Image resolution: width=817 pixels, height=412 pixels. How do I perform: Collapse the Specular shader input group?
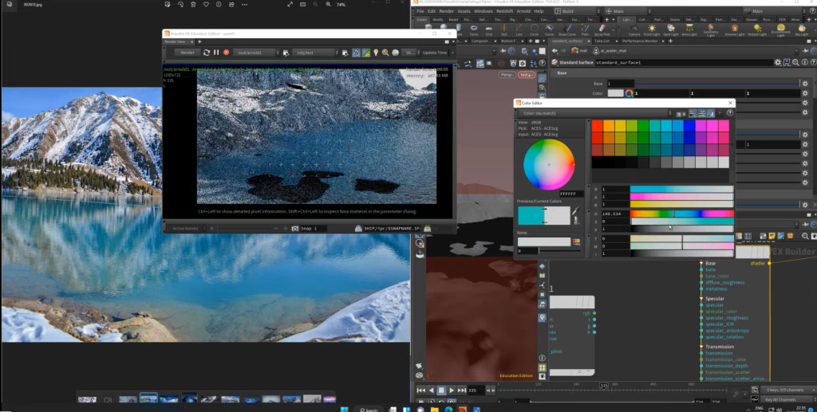click(702, 299)
